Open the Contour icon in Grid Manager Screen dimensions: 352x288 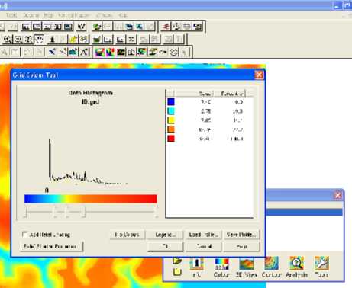[x=271, y=267]
